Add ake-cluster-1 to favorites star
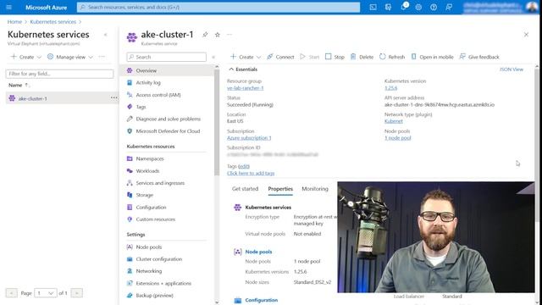This screenshot has height=305, width=542. pos(218,35)
